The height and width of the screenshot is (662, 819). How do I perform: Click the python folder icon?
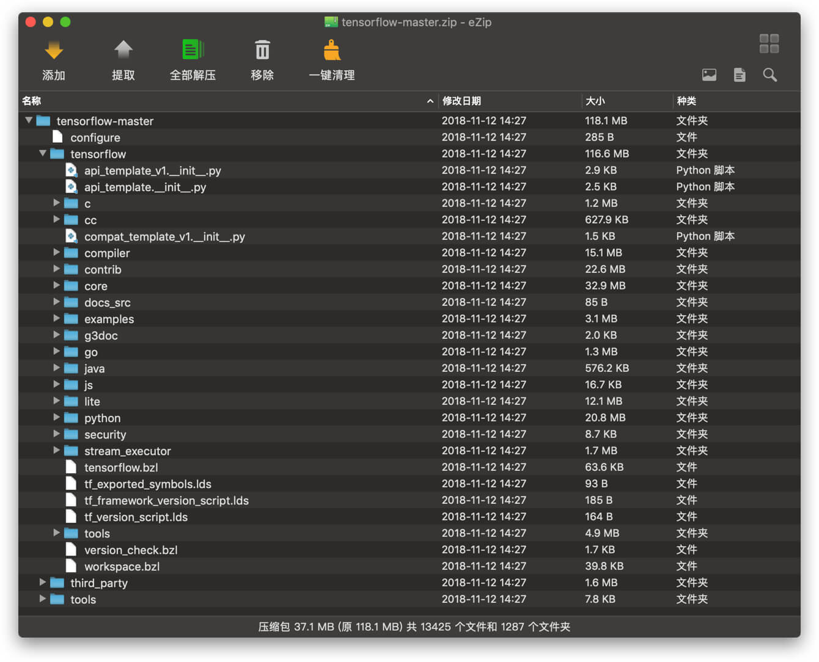point(72,417)
